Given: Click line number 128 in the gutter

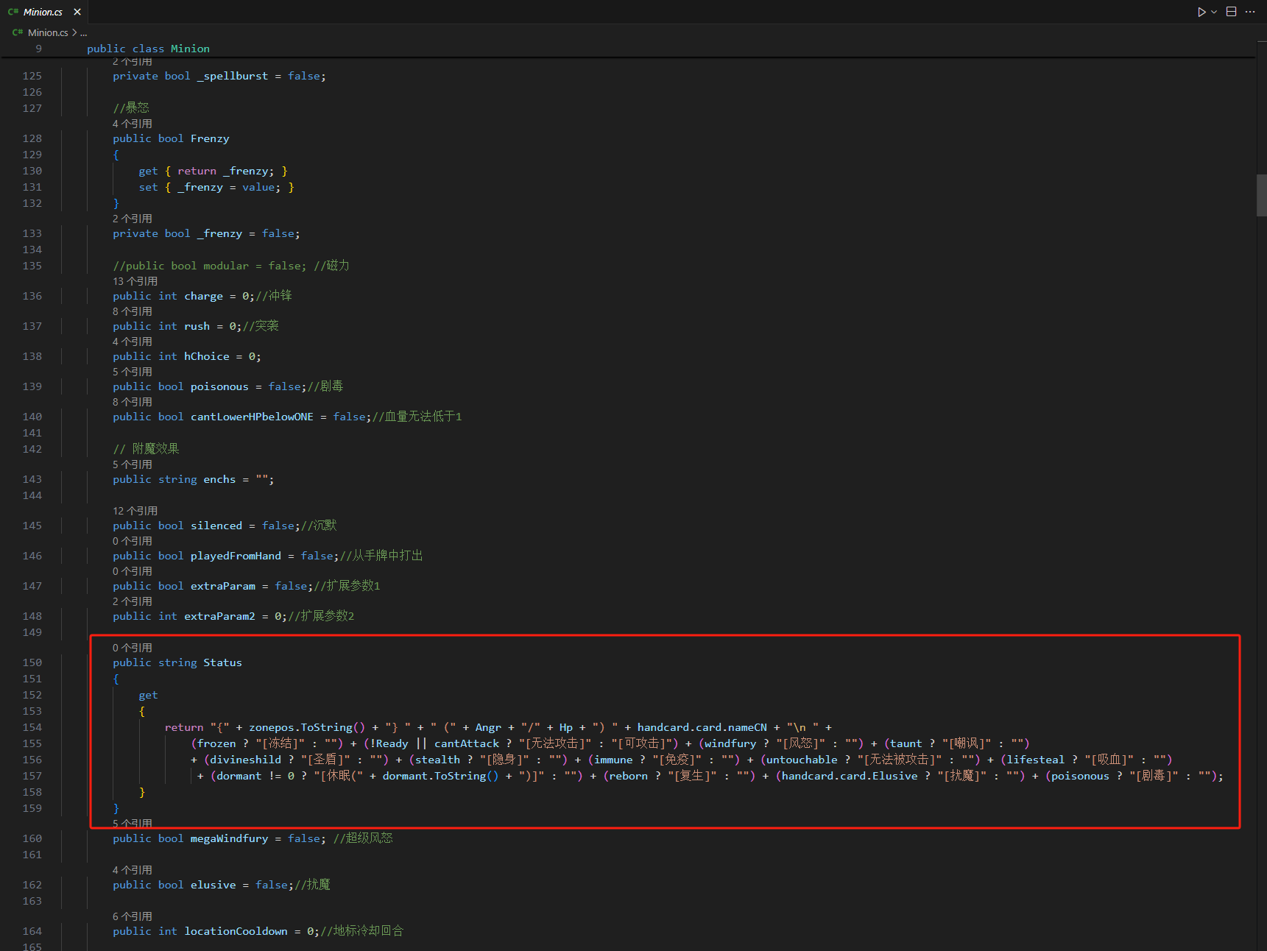Looking at the screenshot, I should pyautogui.click(x=32, y=138).
